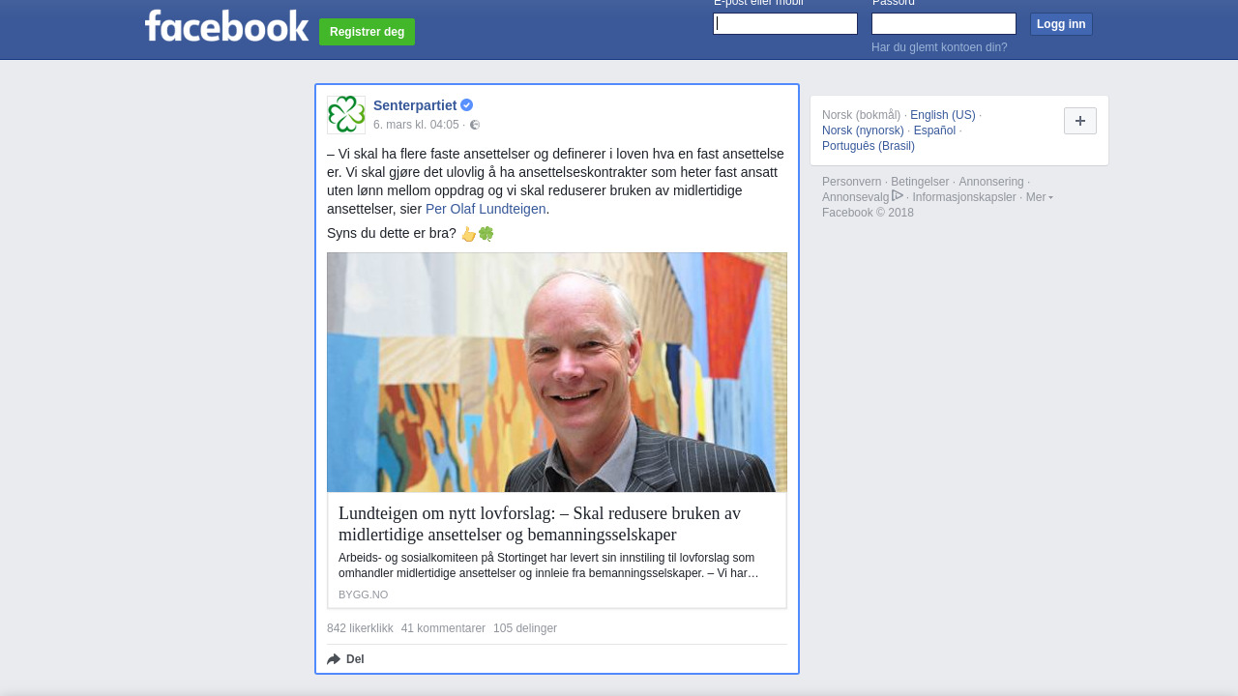
Task: Open Per Olaf Lundteigen's profile link
Action: 486,209
